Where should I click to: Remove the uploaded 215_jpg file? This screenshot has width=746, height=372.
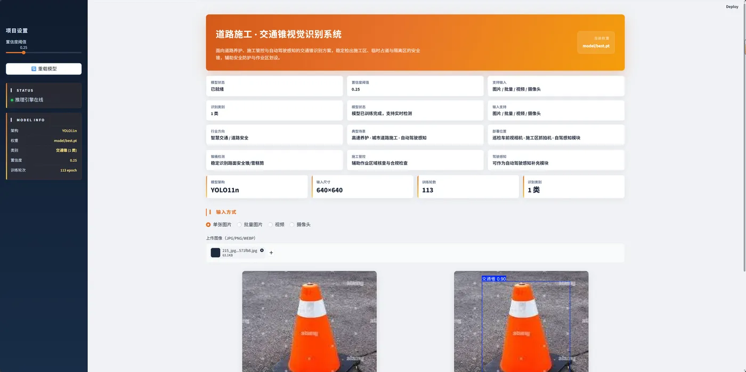pyautogui.click(x=262, y=250)
